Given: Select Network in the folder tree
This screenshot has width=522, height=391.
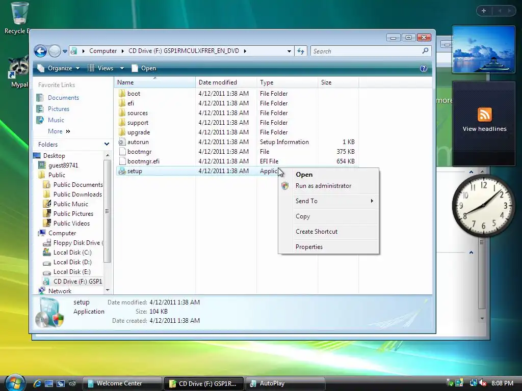Looking at the screenshot, I should [60, 291].
